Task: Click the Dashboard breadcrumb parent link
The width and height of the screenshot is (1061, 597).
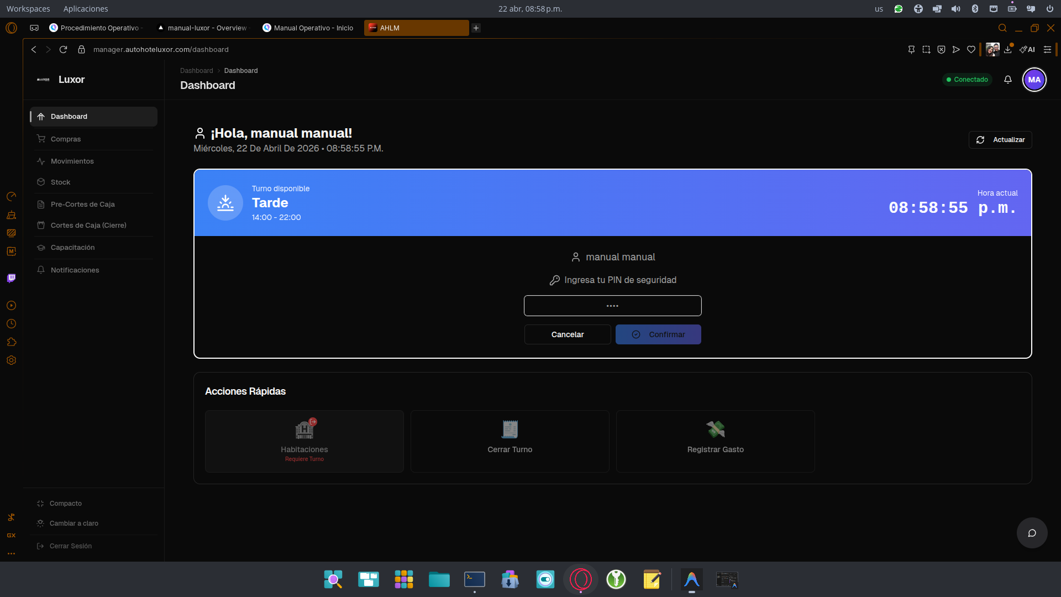Action: [x=196, y=71]
